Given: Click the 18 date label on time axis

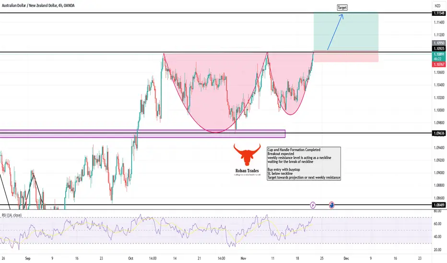Looking at the screenshot, I should click(297, 258).
